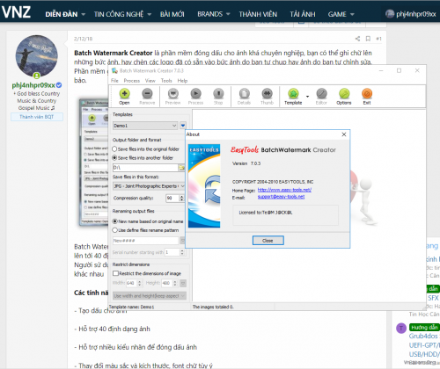Expand the arrow next to Template

pyautogui.click(x=307, y=97)
